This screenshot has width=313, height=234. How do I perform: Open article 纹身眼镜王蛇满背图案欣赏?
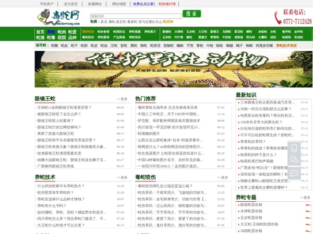[59, 153]
